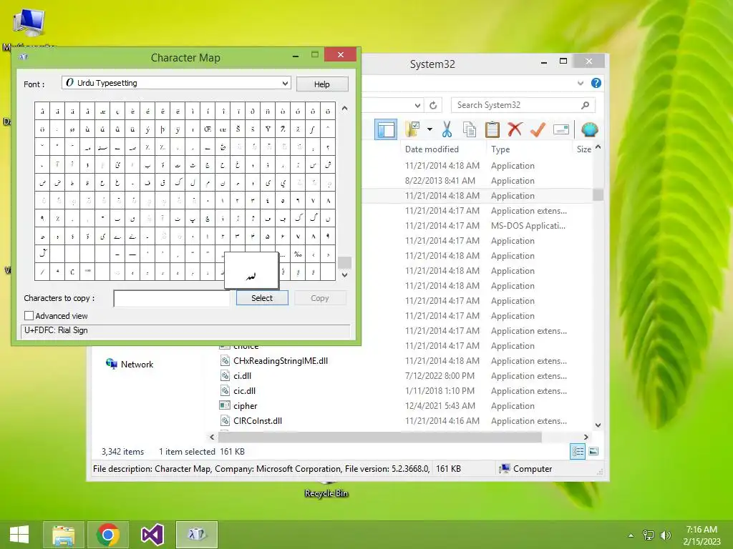
Task: Click the Copy button in Character Map
Action: click(x=320, y=298)
